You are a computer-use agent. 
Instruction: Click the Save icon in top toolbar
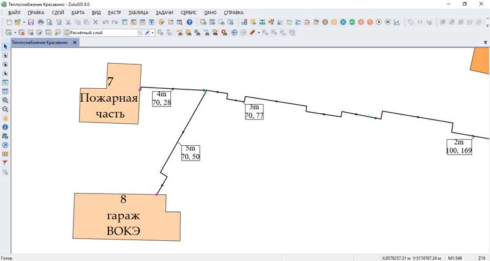tap(31, 22)
